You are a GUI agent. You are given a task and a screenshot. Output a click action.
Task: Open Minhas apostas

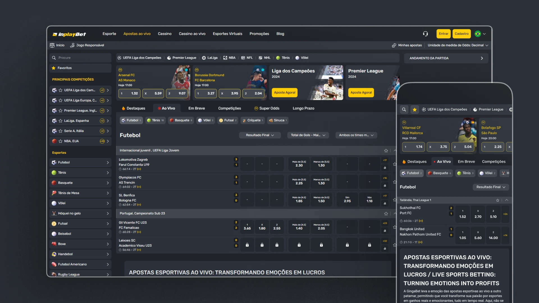[x=407, y=45]
